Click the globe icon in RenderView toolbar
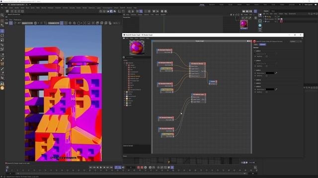 pyautogui.click(x=35, y=23)
